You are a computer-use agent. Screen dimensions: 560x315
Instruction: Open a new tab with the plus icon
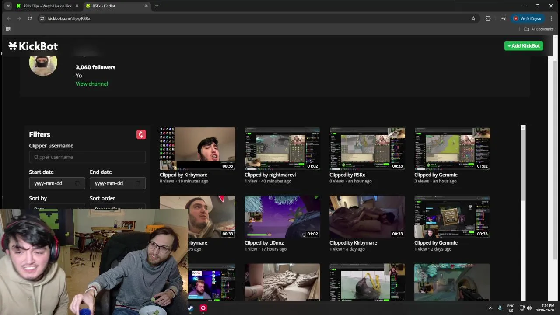click(x=157, y=6)
